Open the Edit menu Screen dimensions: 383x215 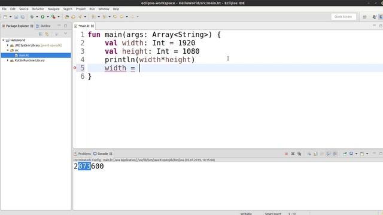13,9
